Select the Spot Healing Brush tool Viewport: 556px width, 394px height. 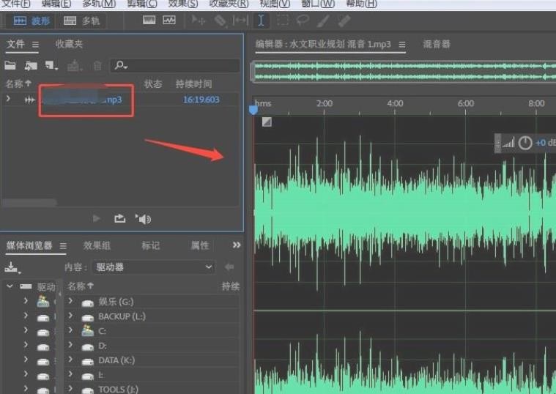click(x=344, y=21)
